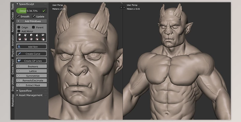Screen dimensions: 241x122
Task: Add a metaball plane primitive
Action: [43, 39]
